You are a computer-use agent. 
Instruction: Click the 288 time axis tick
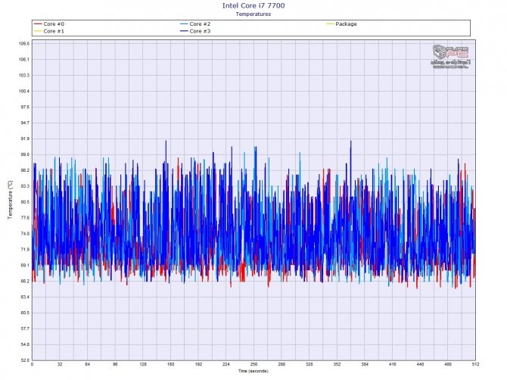(x=281, y=364)
